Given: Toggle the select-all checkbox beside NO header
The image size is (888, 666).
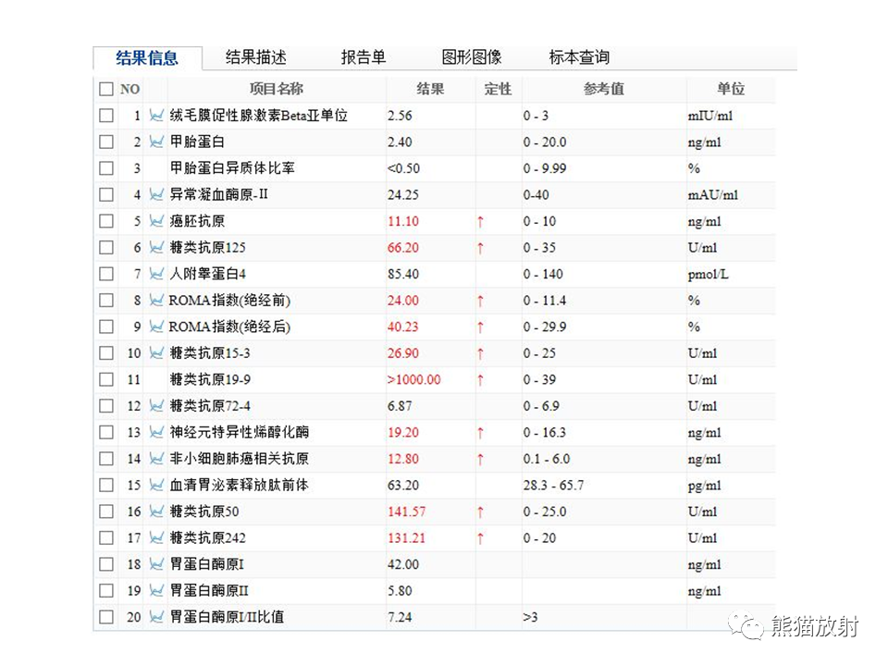Looking at the screenshot, I should [x=105, y=89].
